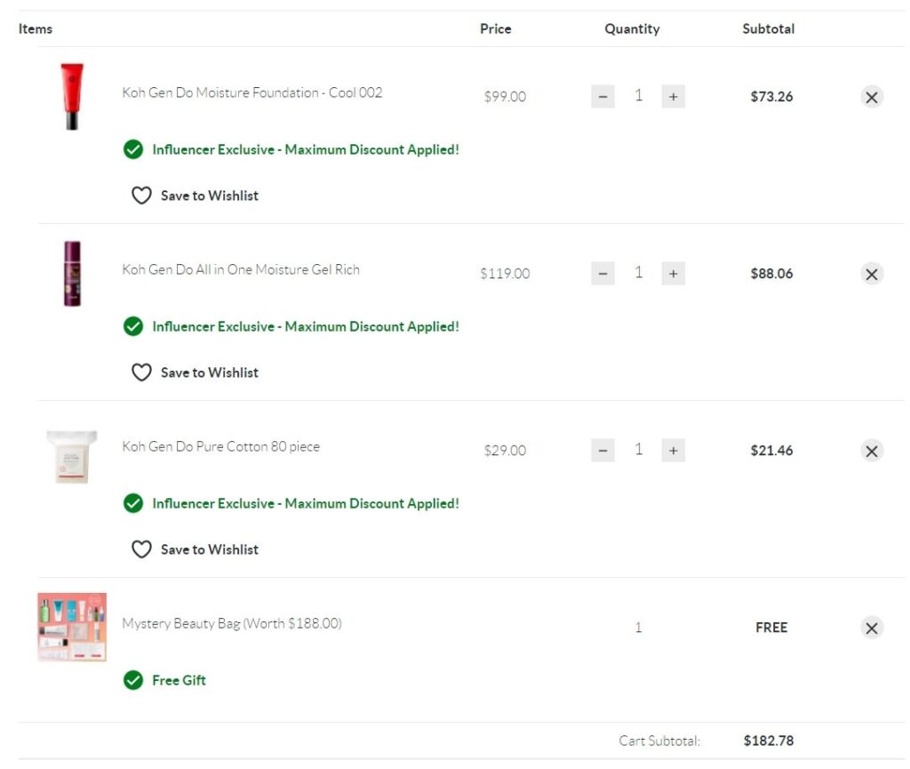The width and height of the screenshot is (910, 769).
Task: Click heart icon under Pure Cotton item
Action: point(141,549)
